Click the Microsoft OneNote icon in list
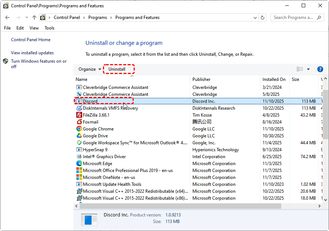Viewport: 329px width, 231px height. (x=79, y=177)
